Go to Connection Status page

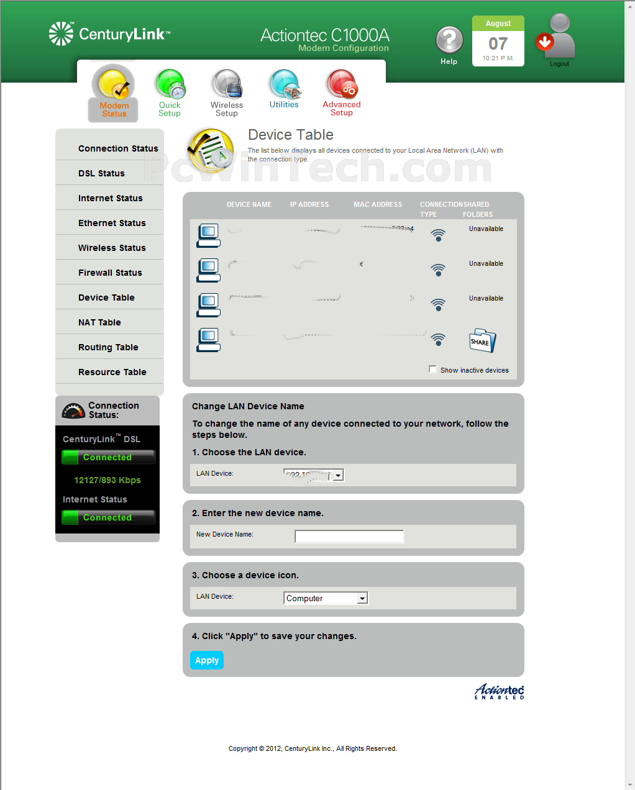118,148
